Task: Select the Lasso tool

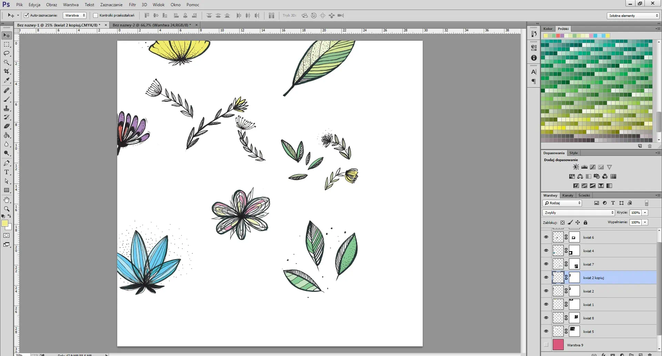Action: coord(7,53)
